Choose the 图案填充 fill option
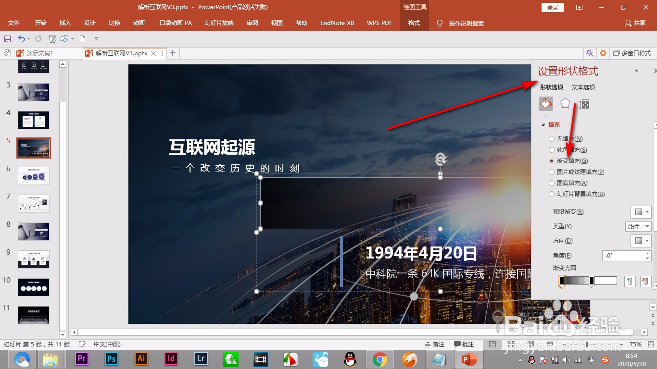Image resolution: width=657 pixels, height=369 pixels. pyautogui.click(x=551, y=183)
